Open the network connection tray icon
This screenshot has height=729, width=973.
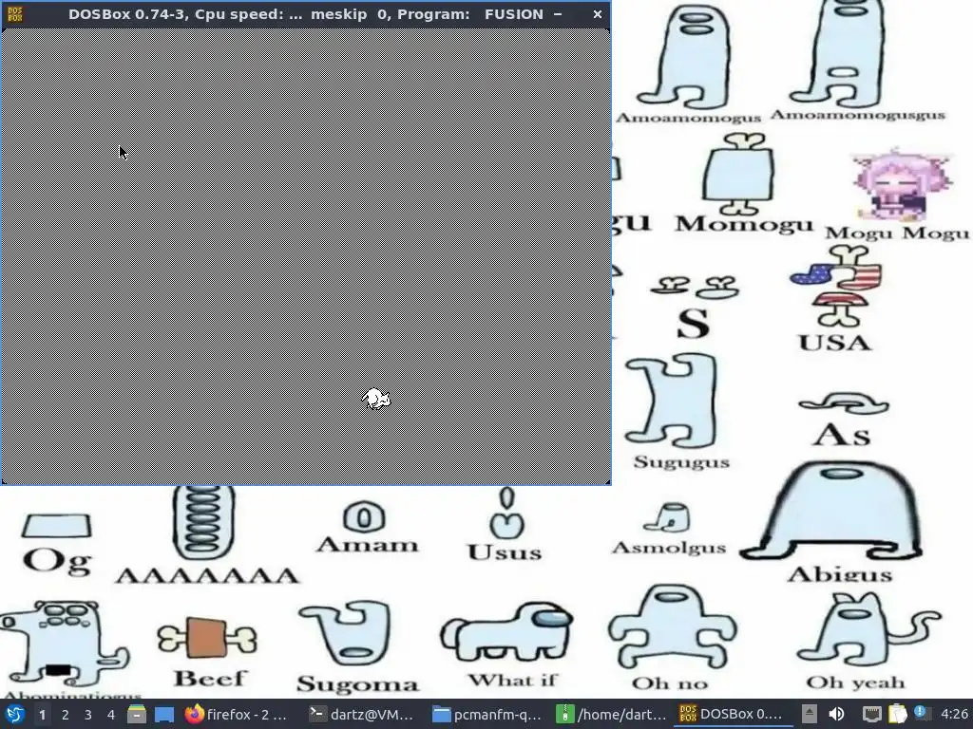(x=872, y=715)
